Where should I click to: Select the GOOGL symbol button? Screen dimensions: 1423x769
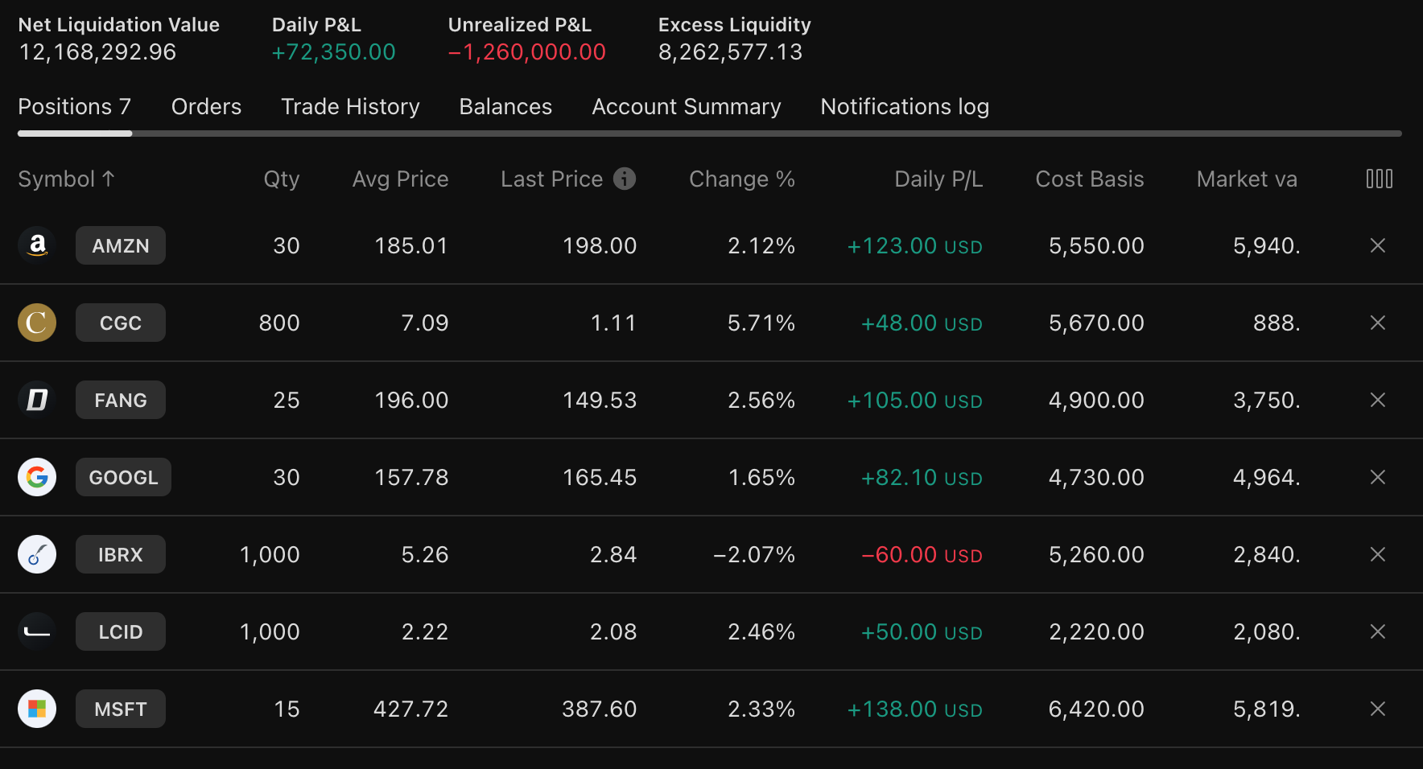[x=123, y=477]
